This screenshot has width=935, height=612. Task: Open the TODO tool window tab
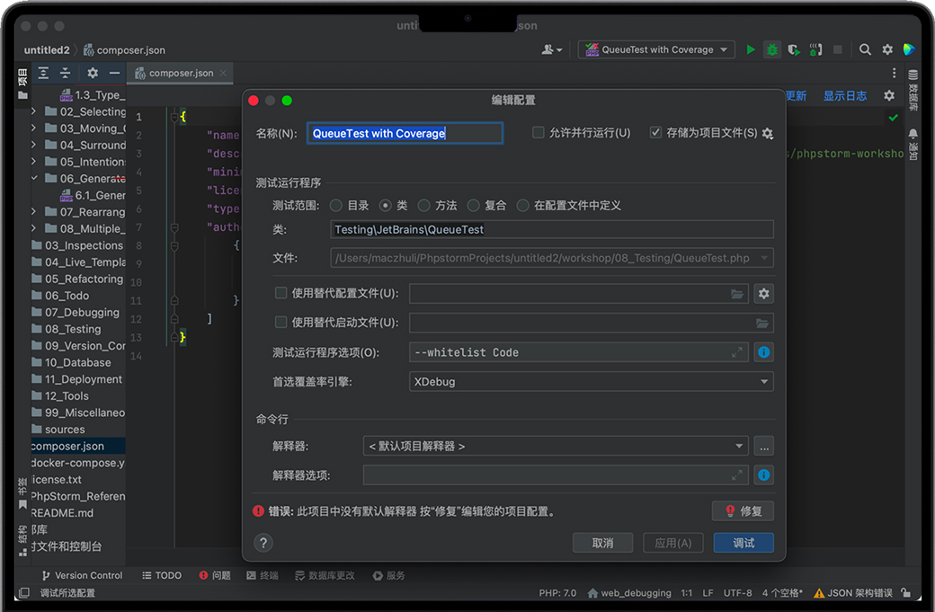[162, 575]
